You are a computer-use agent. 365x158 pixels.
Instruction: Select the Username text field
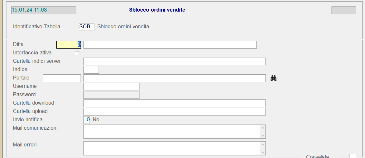pyautogui.click(x=111, y=87)
